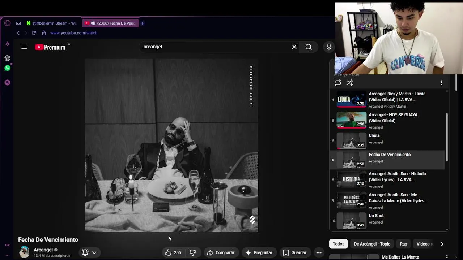Viewport: 463px width, 260px height.
Task: Switch to Fecha De Vencimiento browser tab
Action: coord(110,23)
